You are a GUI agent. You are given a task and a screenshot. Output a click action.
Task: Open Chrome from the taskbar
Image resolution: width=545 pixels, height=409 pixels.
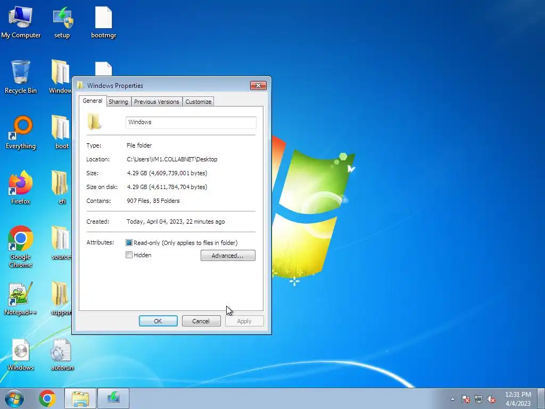(47, 398)
